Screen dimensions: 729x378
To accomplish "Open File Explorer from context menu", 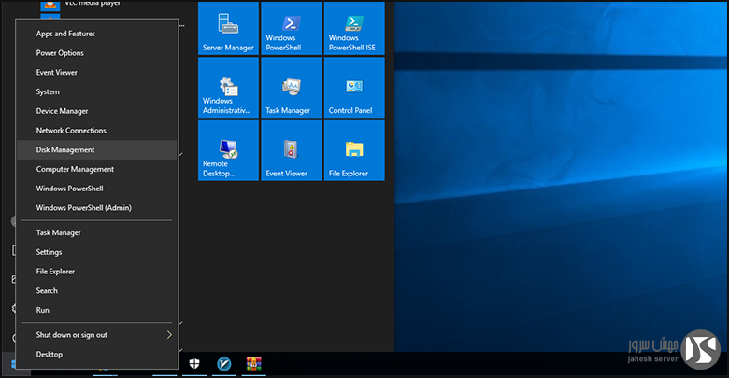I will tap(96, 272).
